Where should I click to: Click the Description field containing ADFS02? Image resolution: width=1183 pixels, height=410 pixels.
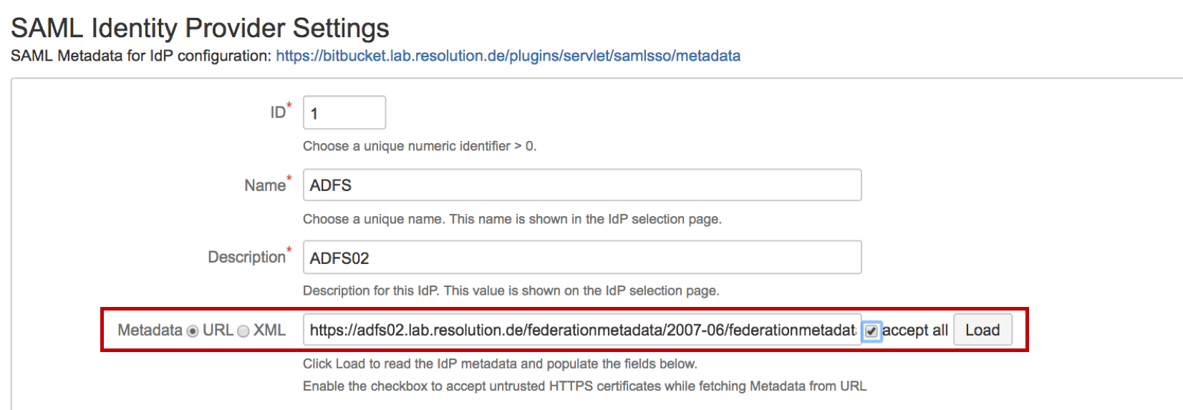(582, 258)
